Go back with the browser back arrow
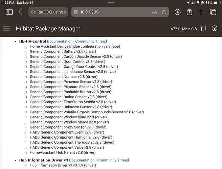 pyautogui.click(x=21, y=12)
